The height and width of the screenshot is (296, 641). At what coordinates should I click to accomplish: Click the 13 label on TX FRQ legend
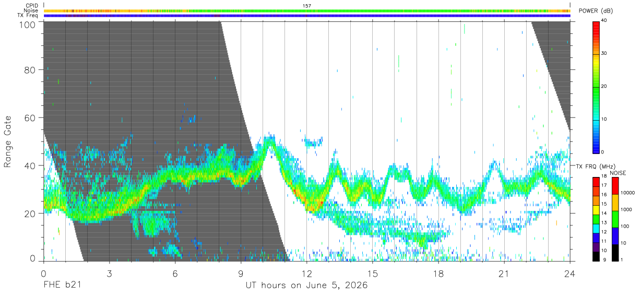click(x=604, y=222)
